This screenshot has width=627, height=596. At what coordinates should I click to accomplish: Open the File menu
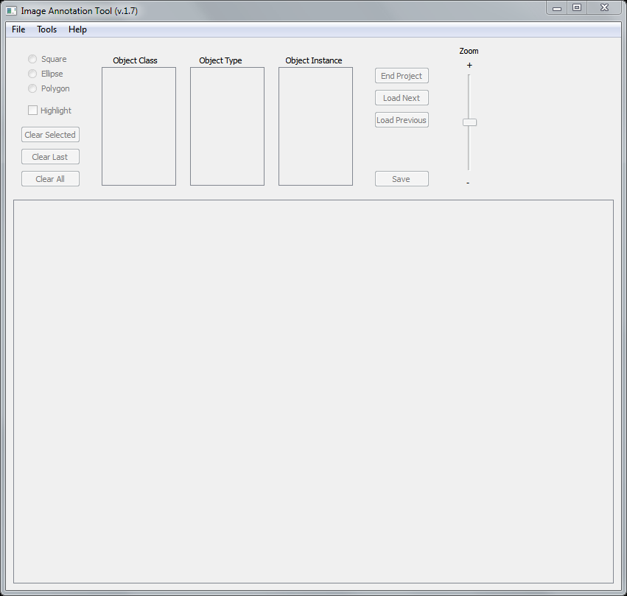(18, 29)
